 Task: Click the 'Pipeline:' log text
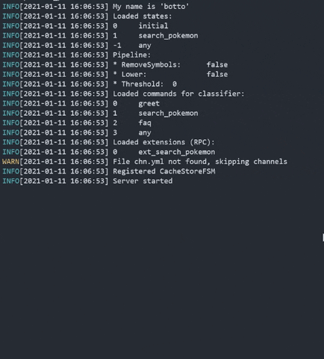(131, 55)
